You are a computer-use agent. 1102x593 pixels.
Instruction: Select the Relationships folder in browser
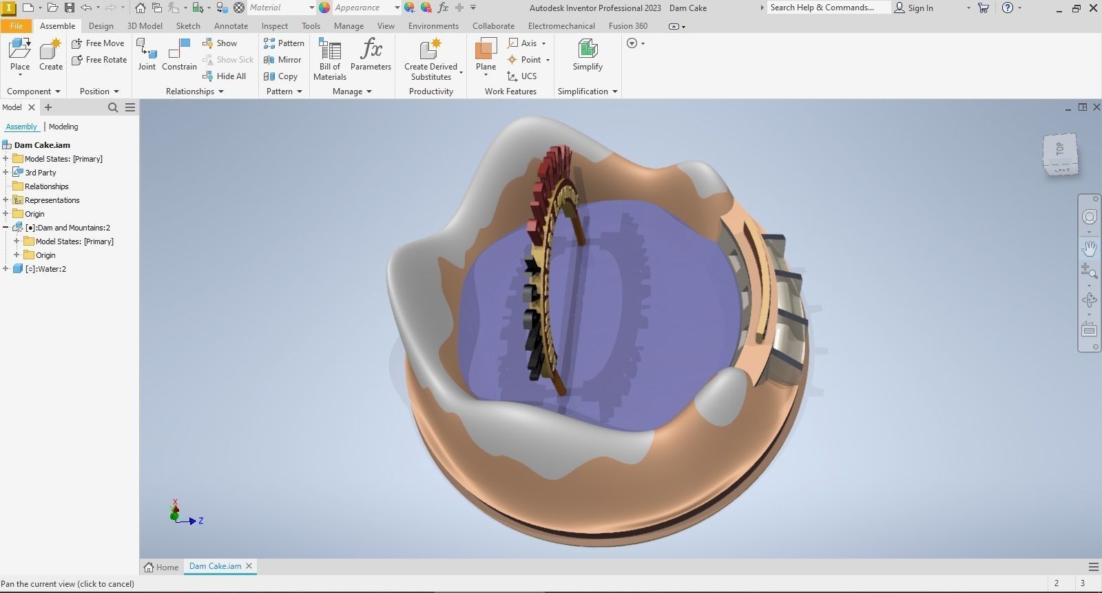pos(46,186)
